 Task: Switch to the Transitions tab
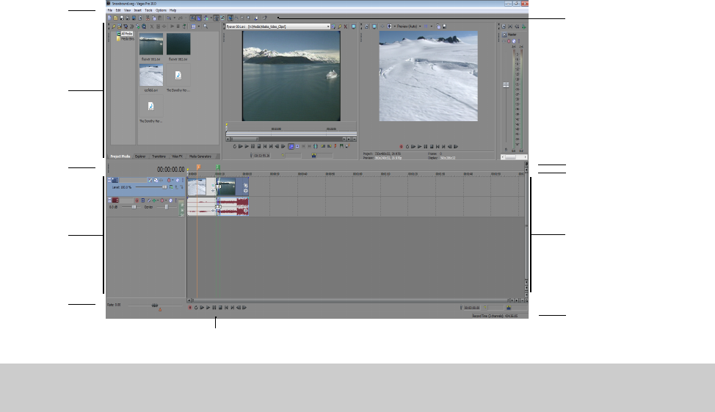tap(159, 156)
